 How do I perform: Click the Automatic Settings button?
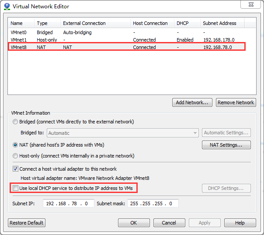pos(226,133)
